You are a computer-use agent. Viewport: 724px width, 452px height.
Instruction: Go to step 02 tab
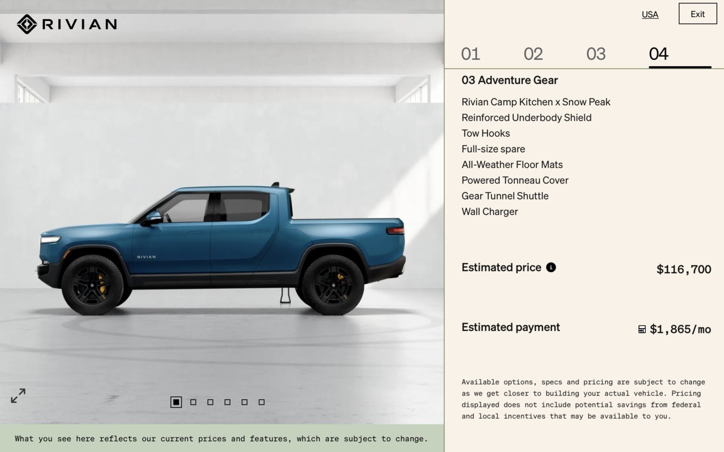[533, 54]
